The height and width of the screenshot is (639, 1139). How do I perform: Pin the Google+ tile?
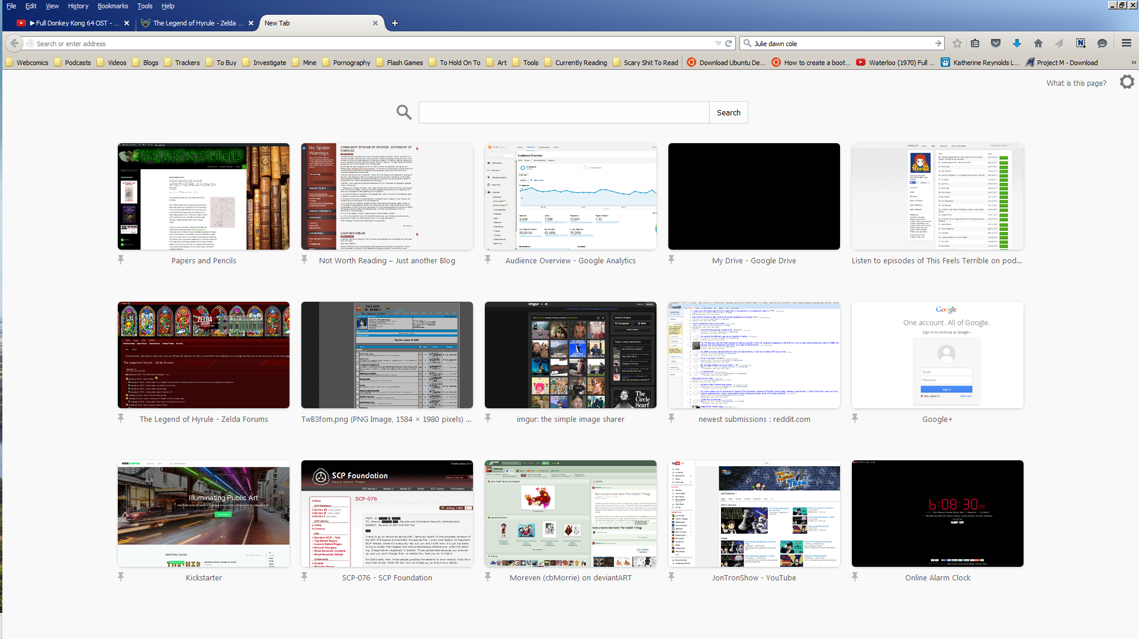click(855, 418)
